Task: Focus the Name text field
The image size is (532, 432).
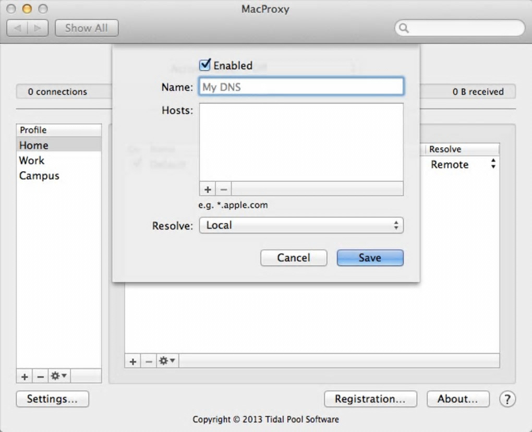Action: (x=301, y=87)
